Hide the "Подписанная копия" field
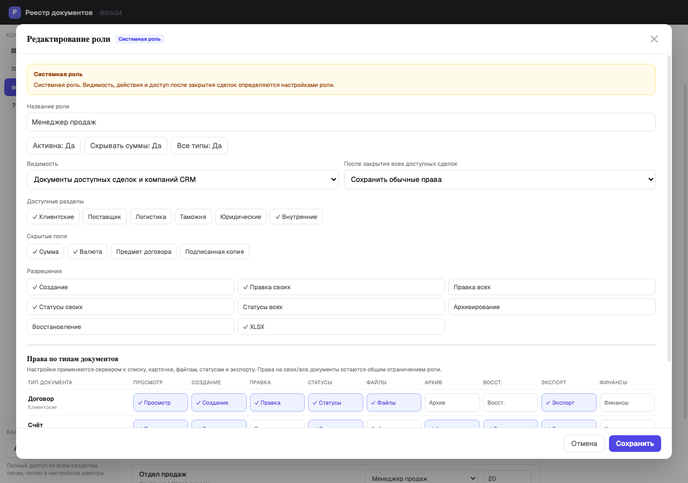688x483 pixels. [214, 252]
